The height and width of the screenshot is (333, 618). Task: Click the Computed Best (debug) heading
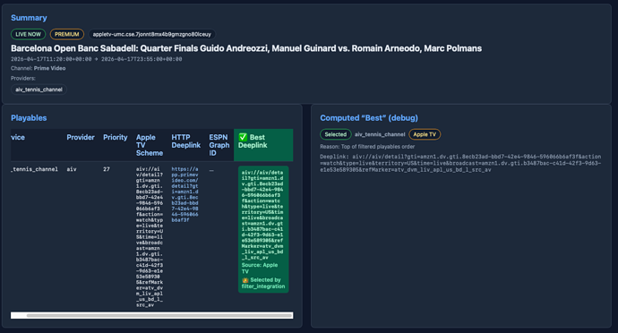(x=369, y=118)
